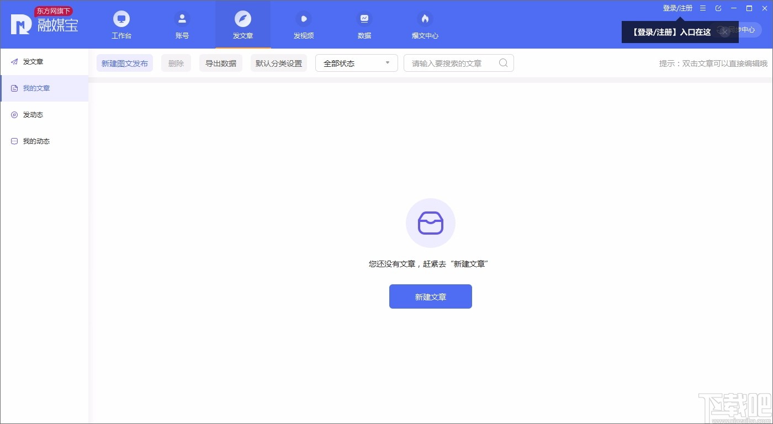Open the 全部状态 status filter dropdown

point(356,63)
